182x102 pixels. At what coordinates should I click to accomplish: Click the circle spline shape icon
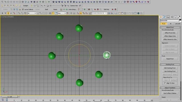click(x=8, y=2)
